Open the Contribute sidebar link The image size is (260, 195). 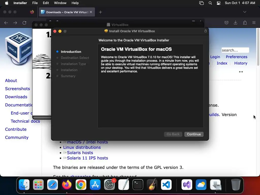coord(16,129)
